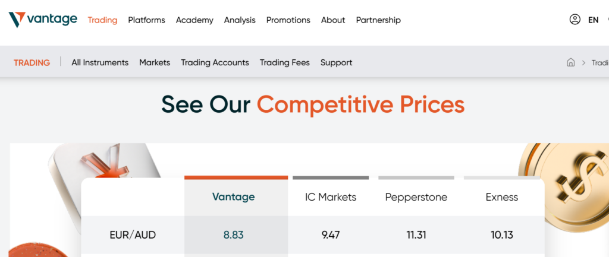Expand the Academy menu

194,20
